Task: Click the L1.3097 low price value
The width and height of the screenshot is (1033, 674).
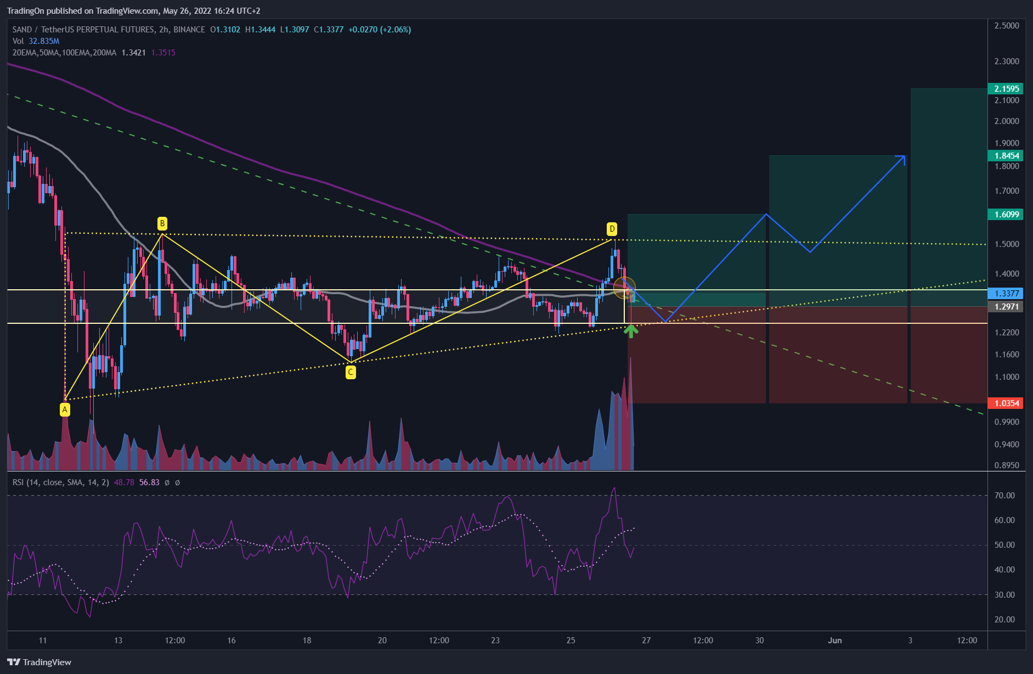Action: click(295, 30)
